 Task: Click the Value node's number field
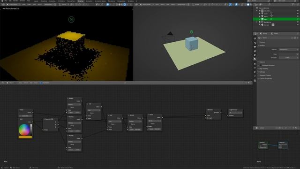[25, 116]
